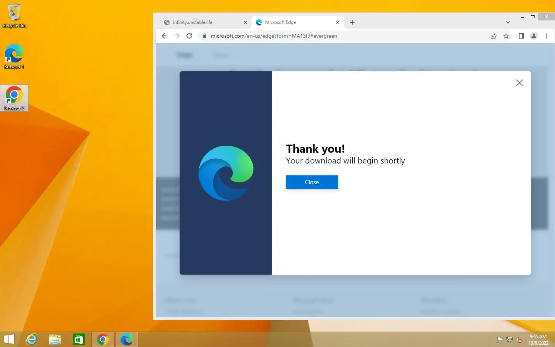The width and height of the screenshot is (555, 347).
Task: Open Action Center flag in system tray
Action: tap(500, 340)
